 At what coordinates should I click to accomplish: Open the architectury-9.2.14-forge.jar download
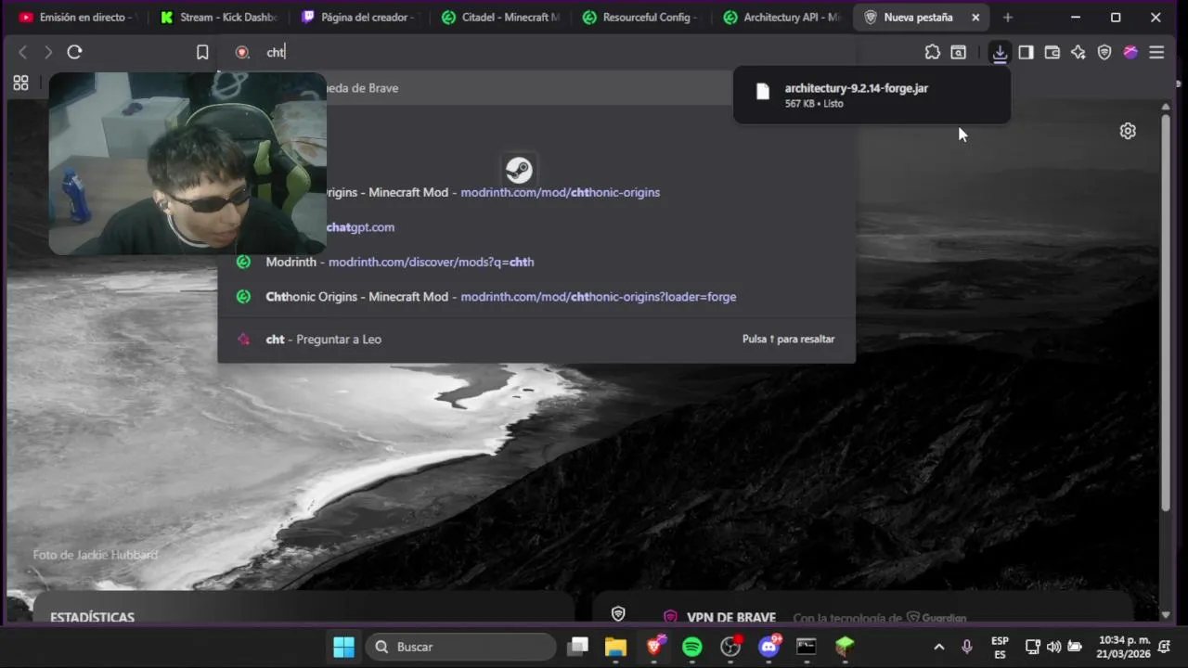click(x=872, y=95)
